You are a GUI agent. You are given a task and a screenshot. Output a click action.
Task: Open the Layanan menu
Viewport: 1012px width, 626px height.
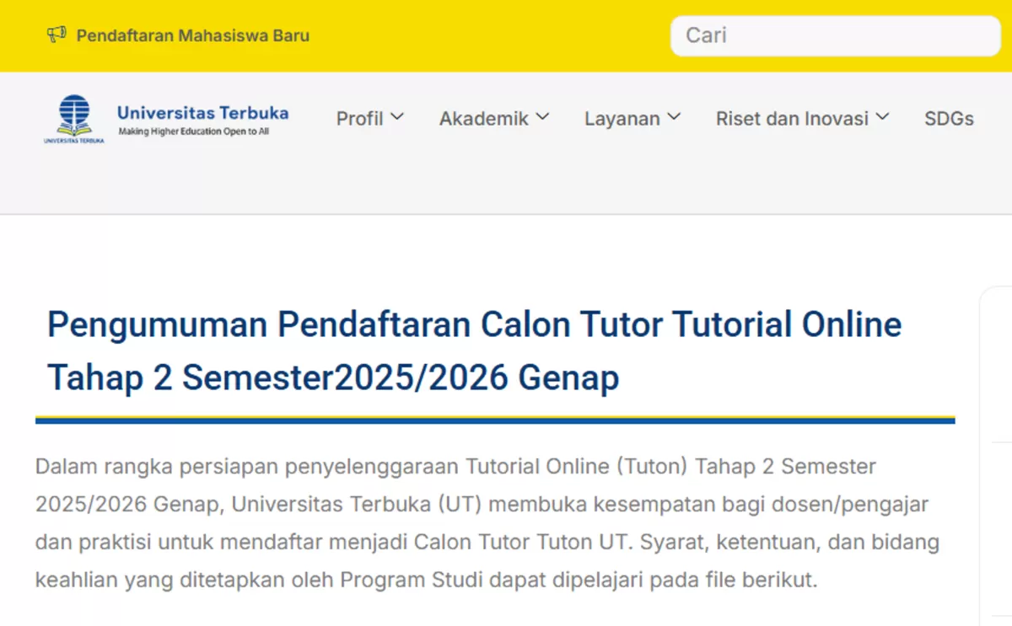(622, 119)
